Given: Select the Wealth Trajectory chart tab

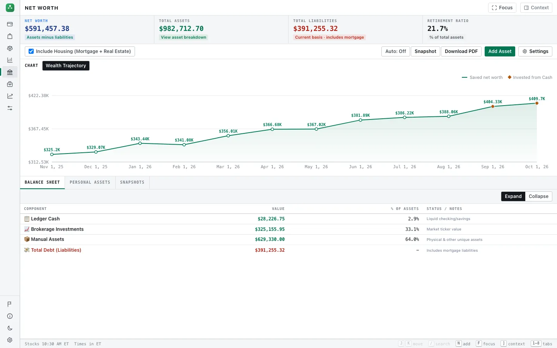Looking at the screenshot, I should [x=66, y=66].
